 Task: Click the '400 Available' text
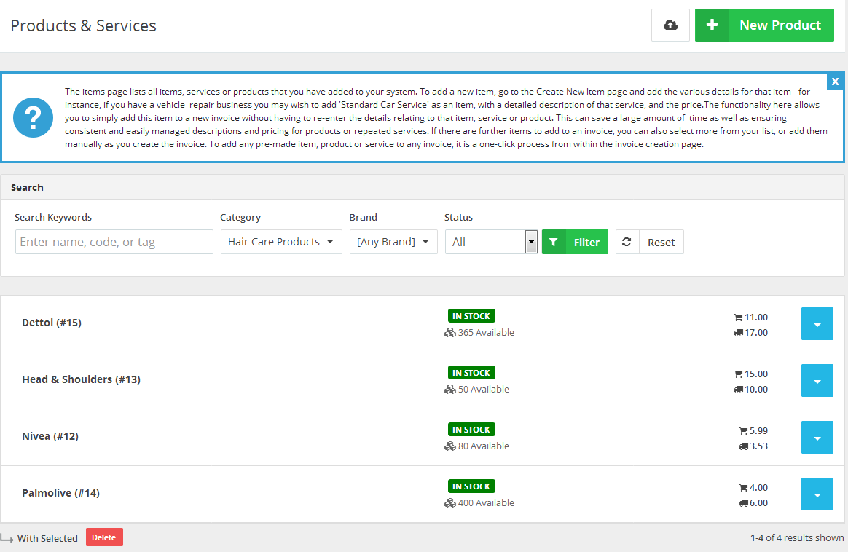[x=486, y=502]
